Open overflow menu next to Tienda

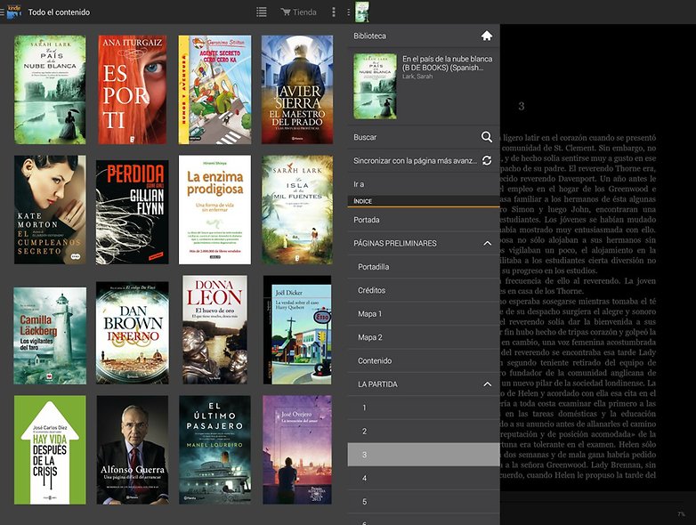[334, 12]
